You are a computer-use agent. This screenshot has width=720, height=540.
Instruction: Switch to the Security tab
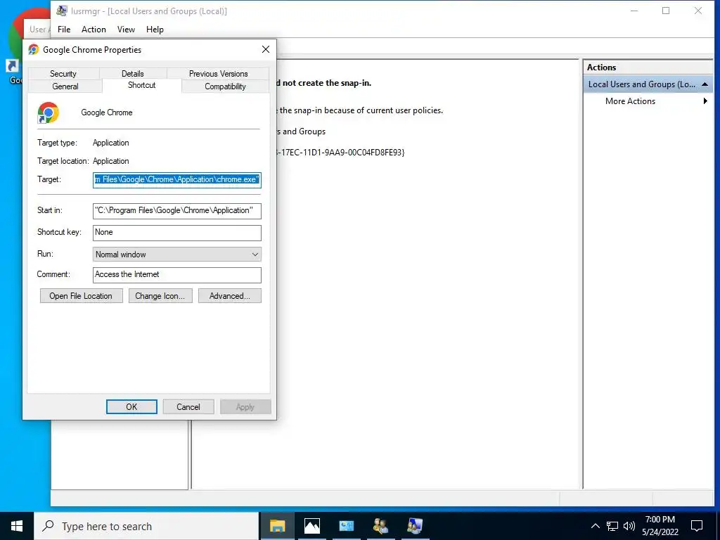pyautogui.click(x=63, y=73)
